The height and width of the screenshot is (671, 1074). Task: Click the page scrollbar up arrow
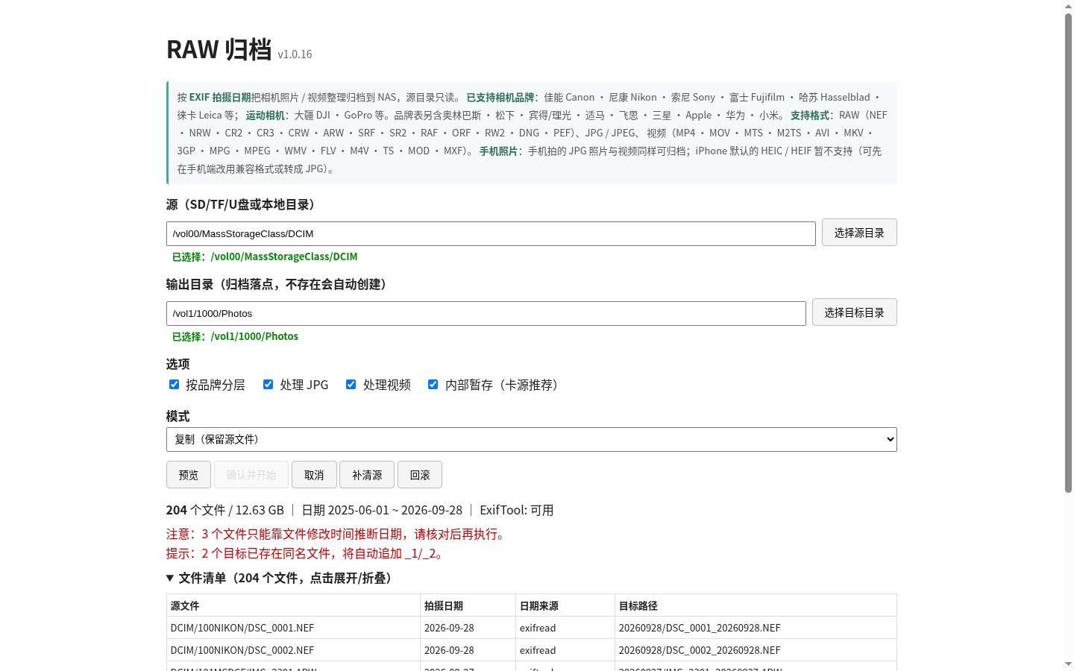click(x=1068, y=6)
